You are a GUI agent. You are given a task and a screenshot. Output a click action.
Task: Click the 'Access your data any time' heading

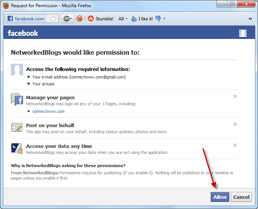[59, 146]
